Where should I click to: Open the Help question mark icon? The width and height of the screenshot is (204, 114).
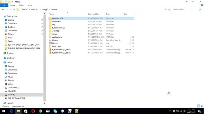[202, 5]
